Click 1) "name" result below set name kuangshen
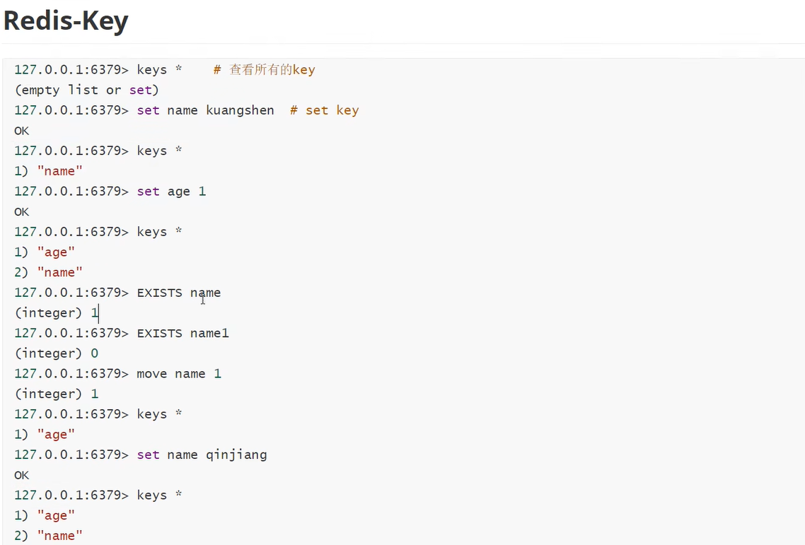This screenshot has height=545, width=805. pyautogui.click(x=48, y=171)
